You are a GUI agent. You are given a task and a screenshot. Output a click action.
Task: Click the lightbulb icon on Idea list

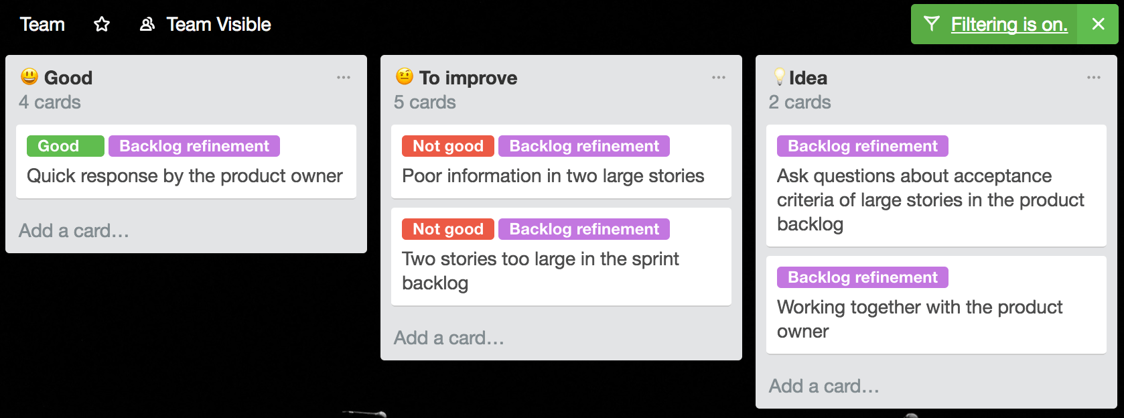(x=779, y=76)
